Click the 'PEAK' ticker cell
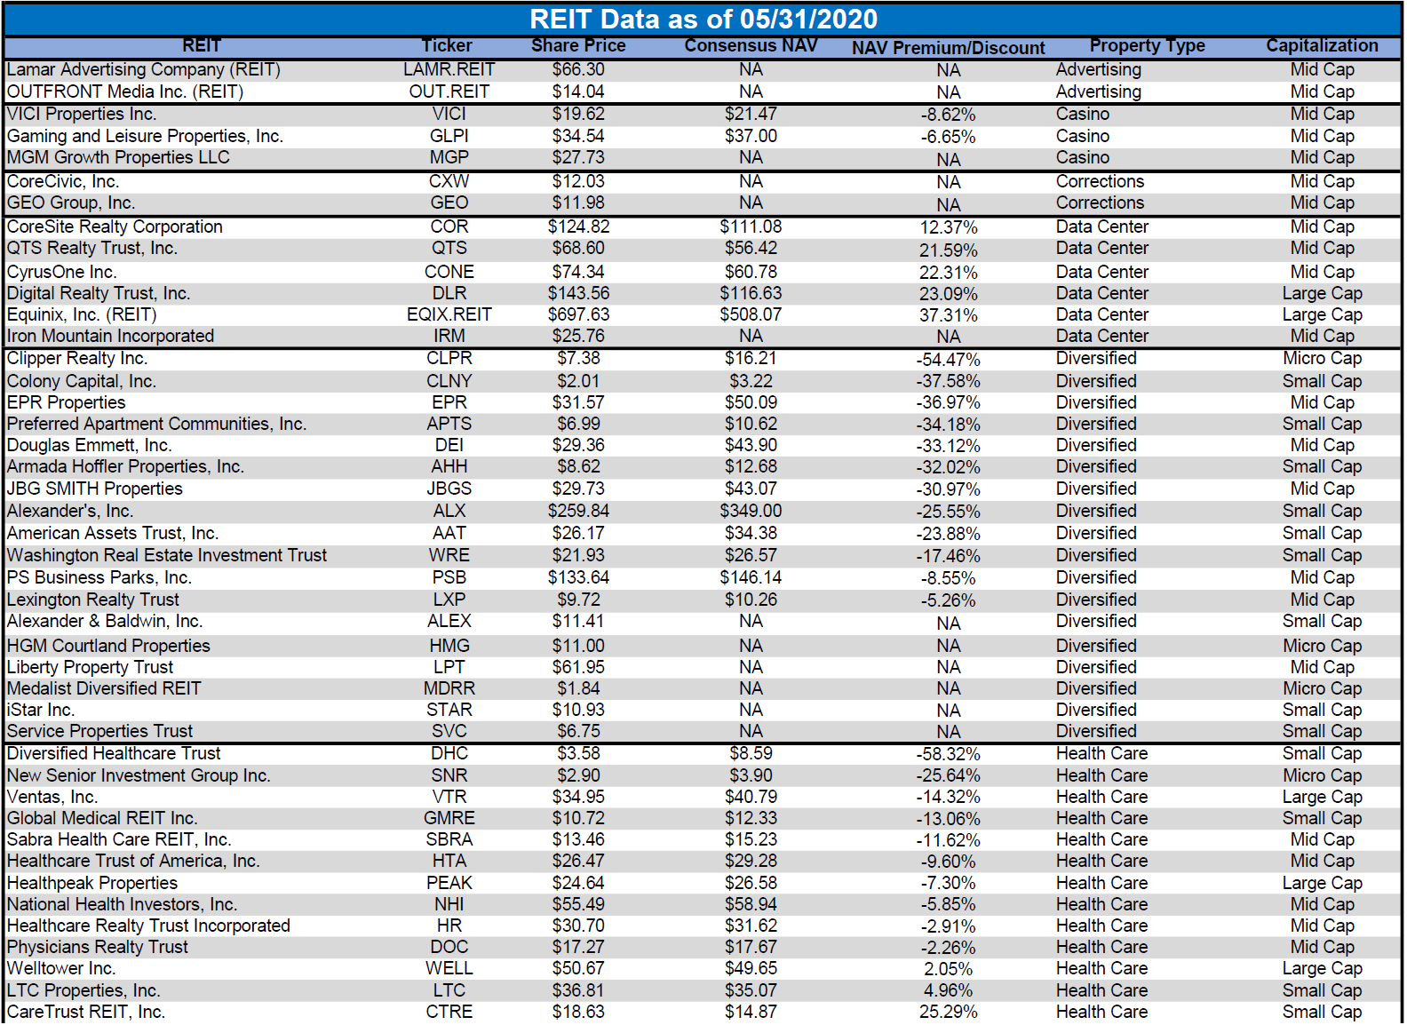The image size is (1407, 1025). (x=449, y=883)
